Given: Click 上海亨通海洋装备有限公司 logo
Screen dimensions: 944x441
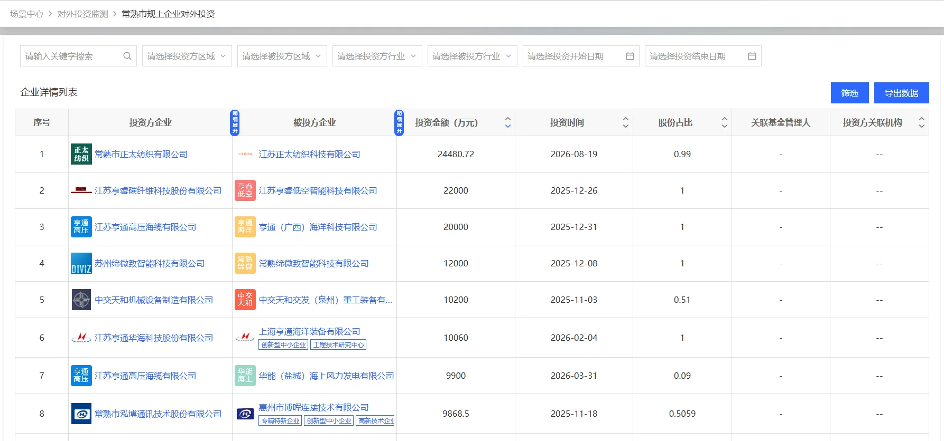Looking at the screenshot, I should [245, 338].
